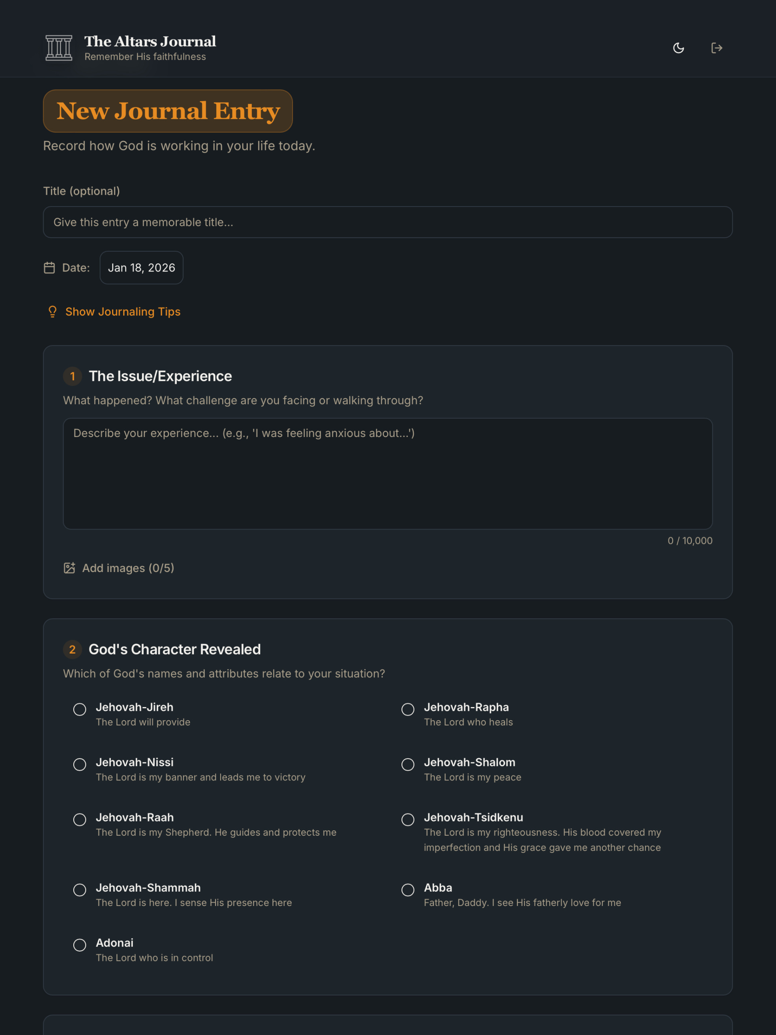The height and width of the screenshot is (1035, 776).
Task: Toggle dark mode moon icon
Action: (678, 48)
